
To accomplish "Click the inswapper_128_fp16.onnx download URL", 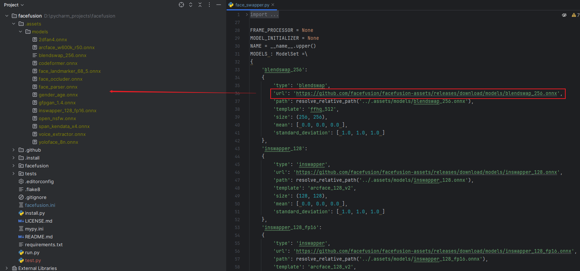I will (433, 251).
